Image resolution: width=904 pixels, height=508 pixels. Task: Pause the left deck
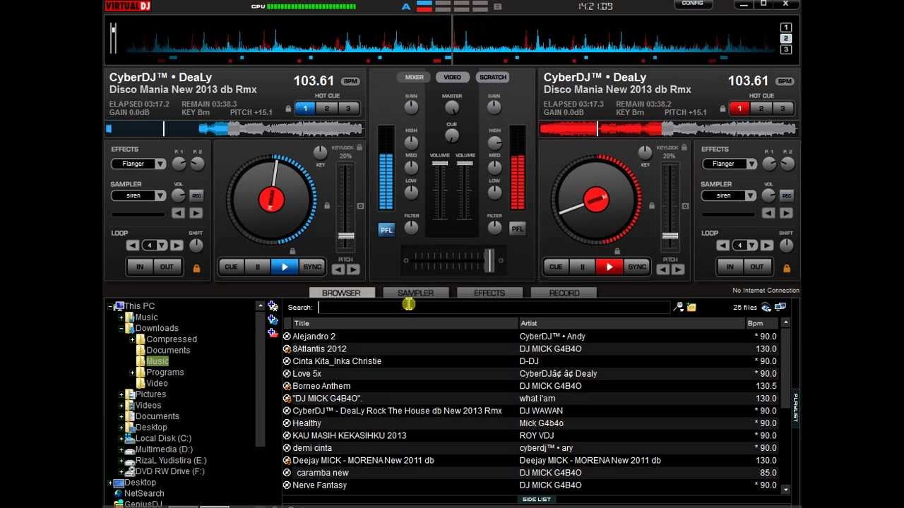(x=258, y=267)
